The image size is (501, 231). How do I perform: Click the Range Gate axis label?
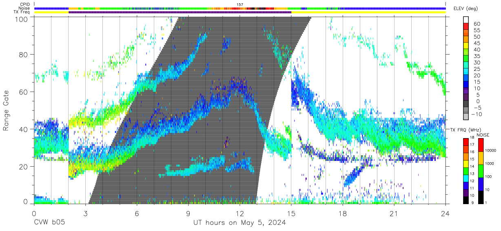6,111
